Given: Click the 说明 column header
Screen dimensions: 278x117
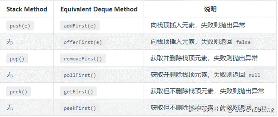Looking at the screenshot, I should click(210, 9).
